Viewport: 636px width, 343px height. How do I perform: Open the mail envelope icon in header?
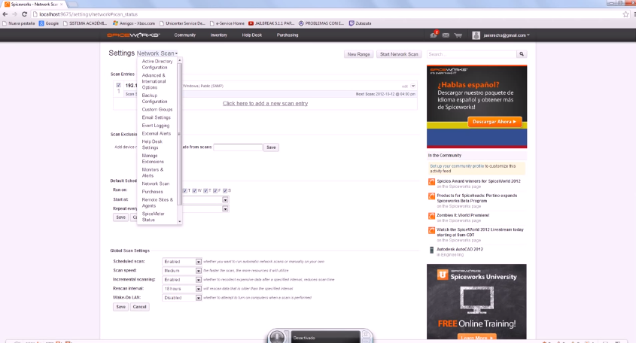[x=446, y=35]
